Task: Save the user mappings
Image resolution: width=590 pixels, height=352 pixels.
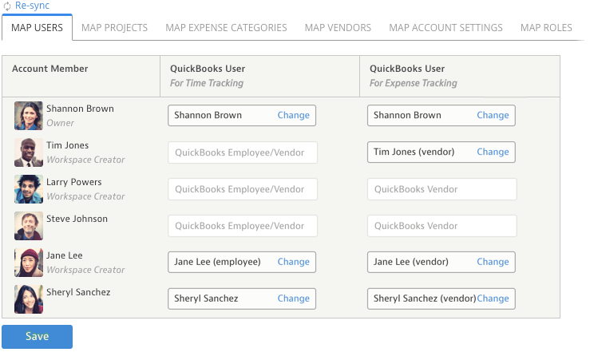Action: (37, 337)
